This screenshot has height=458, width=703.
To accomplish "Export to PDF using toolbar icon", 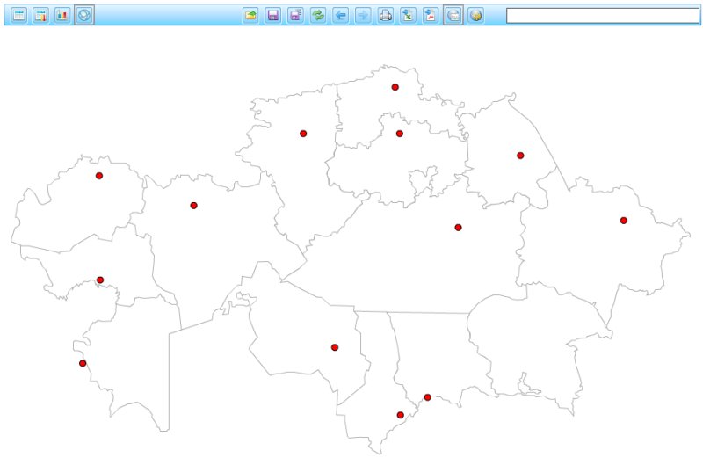I will click(x=431, y=15).
